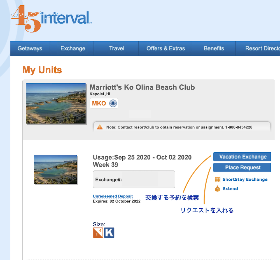Image resolution: width=280 pixels, height=260 pixels.
Task: Click the blue K kitchen icon
Action: point(109,233)
